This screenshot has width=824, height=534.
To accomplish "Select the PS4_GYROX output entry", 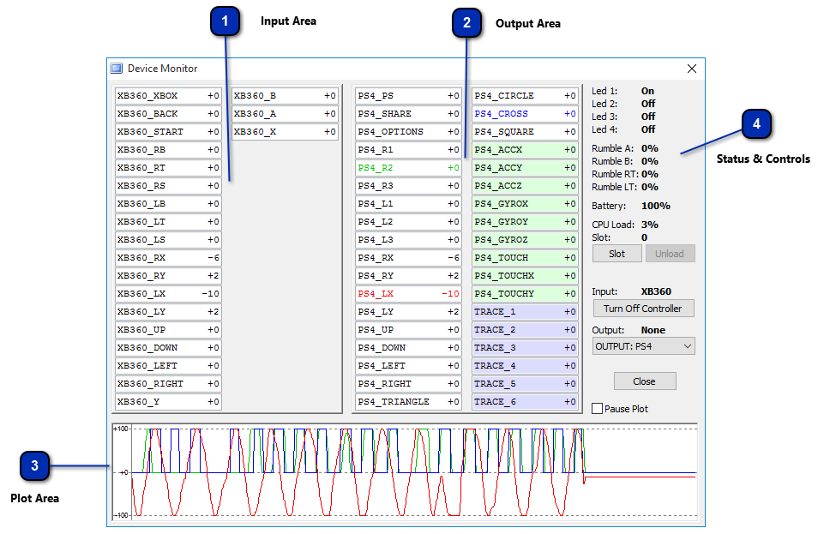I will [x=525, y=204].
